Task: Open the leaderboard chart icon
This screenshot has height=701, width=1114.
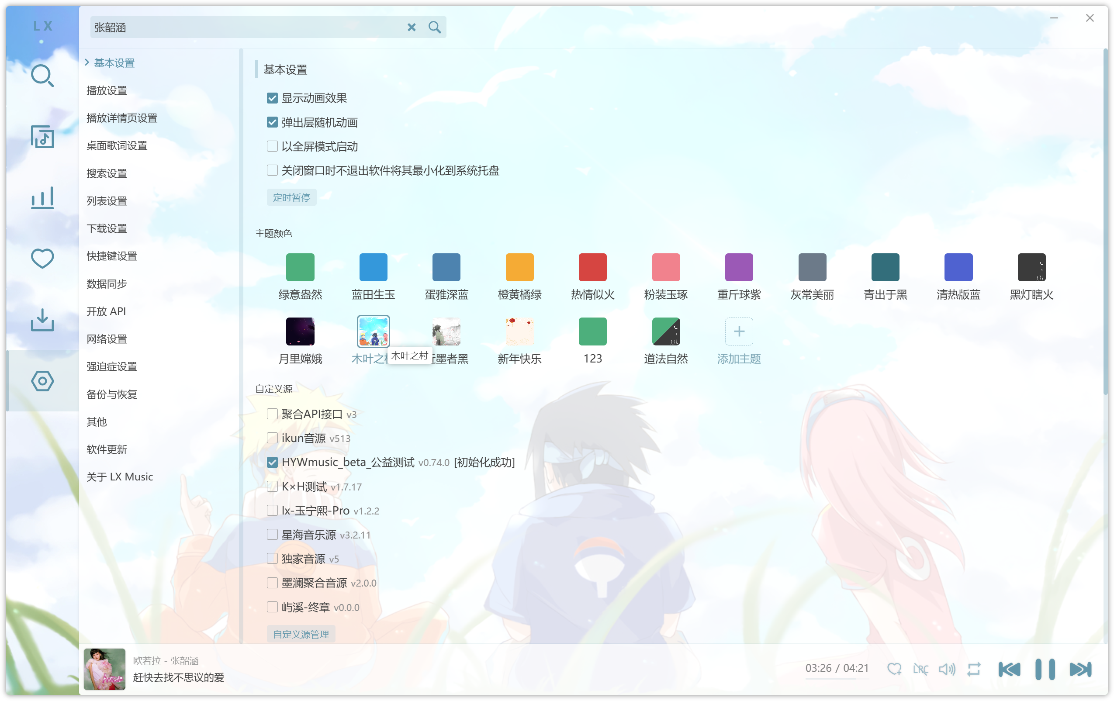Action: pos(42,198)
